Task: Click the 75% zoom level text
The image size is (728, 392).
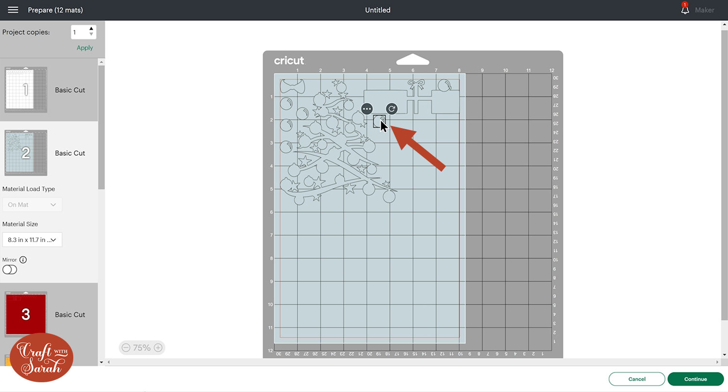Action: (x=142, y=347)
